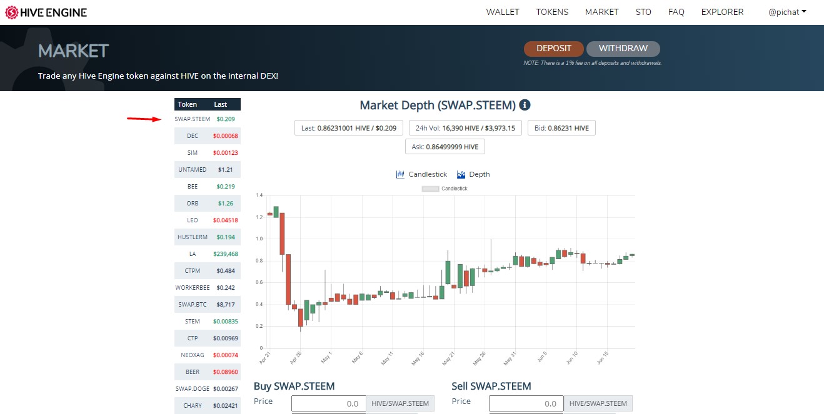Select the LEO token row
824x414 pixels.
[208, 220]
